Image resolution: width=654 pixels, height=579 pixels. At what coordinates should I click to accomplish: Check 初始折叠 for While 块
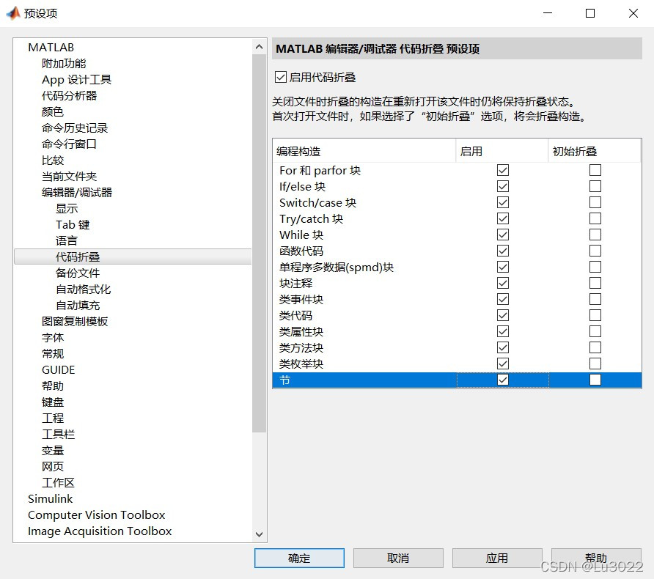pyautogui.click(x=595, y=235)
